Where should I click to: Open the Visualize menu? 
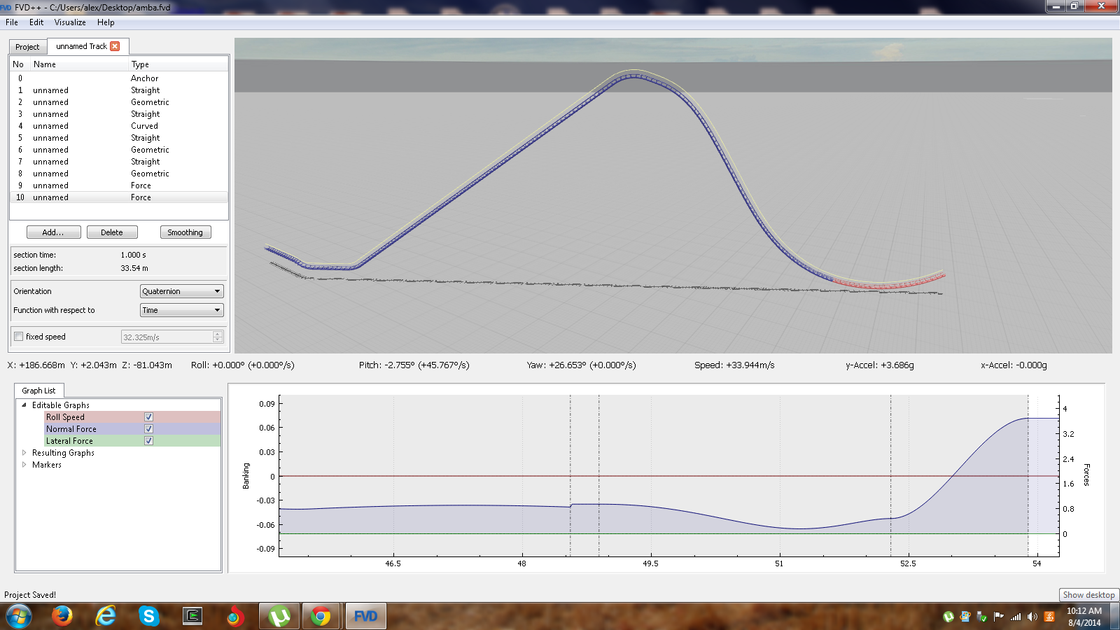pos(70,22)
